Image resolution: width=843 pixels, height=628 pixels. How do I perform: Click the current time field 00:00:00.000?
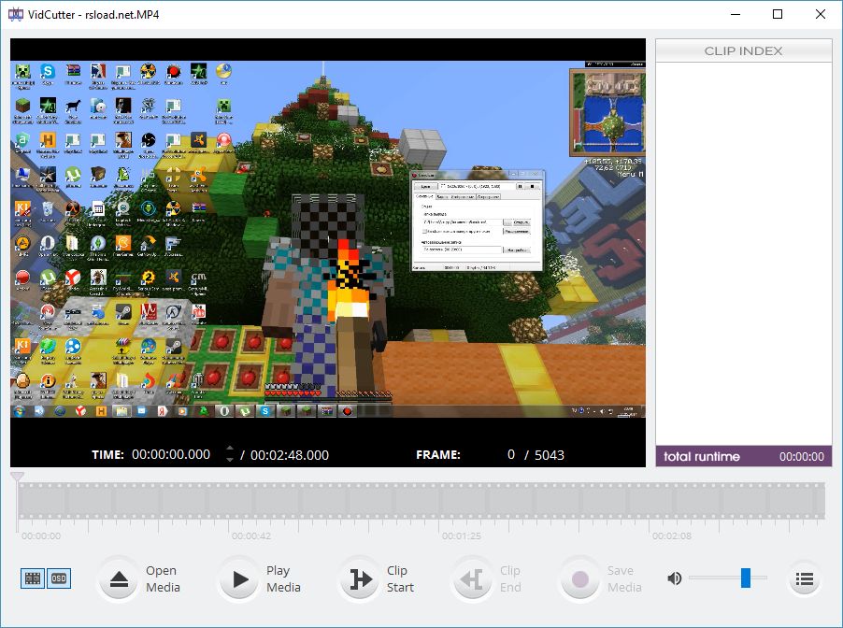pyautogui.click(x=171, y=454)
